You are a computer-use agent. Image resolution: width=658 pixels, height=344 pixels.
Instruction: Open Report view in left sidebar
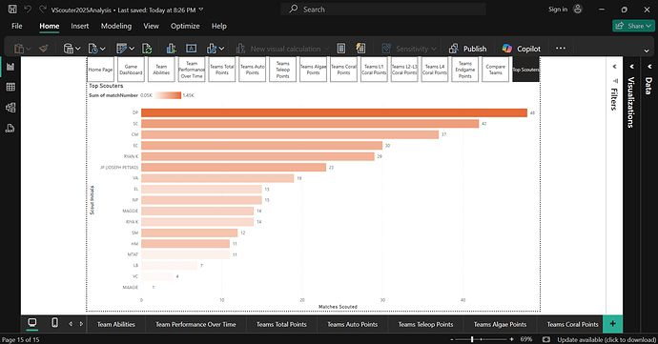coord(10,67)
